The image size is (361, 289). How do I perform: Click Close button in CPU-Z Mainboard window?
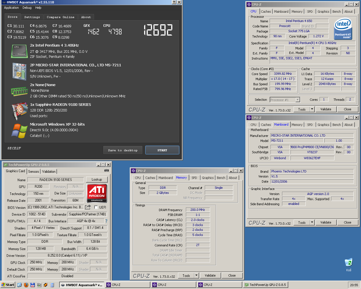pos(347,222)
